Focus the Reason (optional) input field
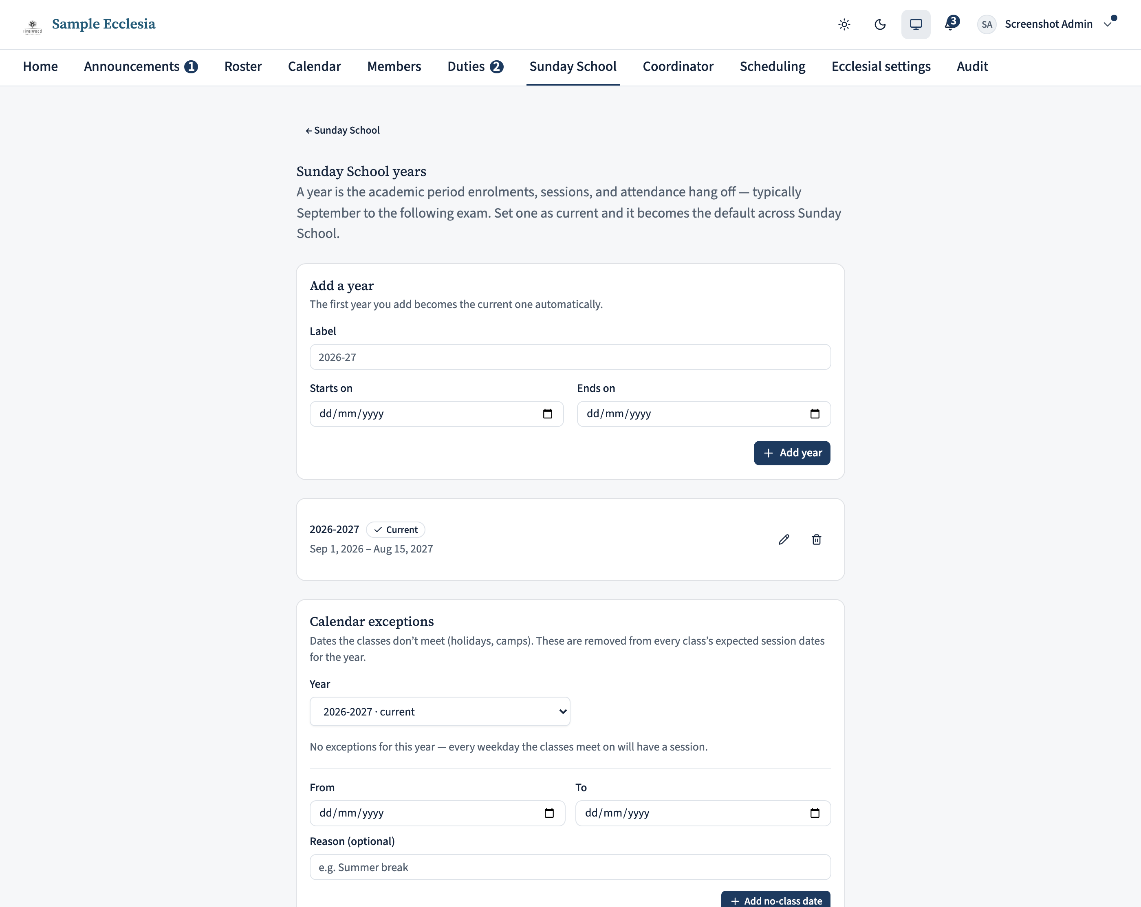This screenshot has height=907, width=1141. point(570,867)
